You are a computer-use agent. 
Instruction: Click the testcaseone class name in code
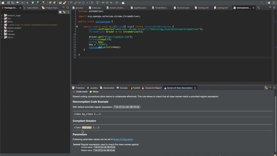click(x=103, y=22)
